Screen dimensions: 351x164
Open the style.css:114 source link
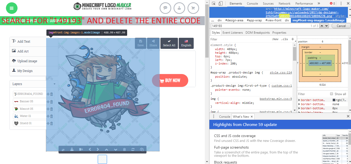click(x=281, y=73)
